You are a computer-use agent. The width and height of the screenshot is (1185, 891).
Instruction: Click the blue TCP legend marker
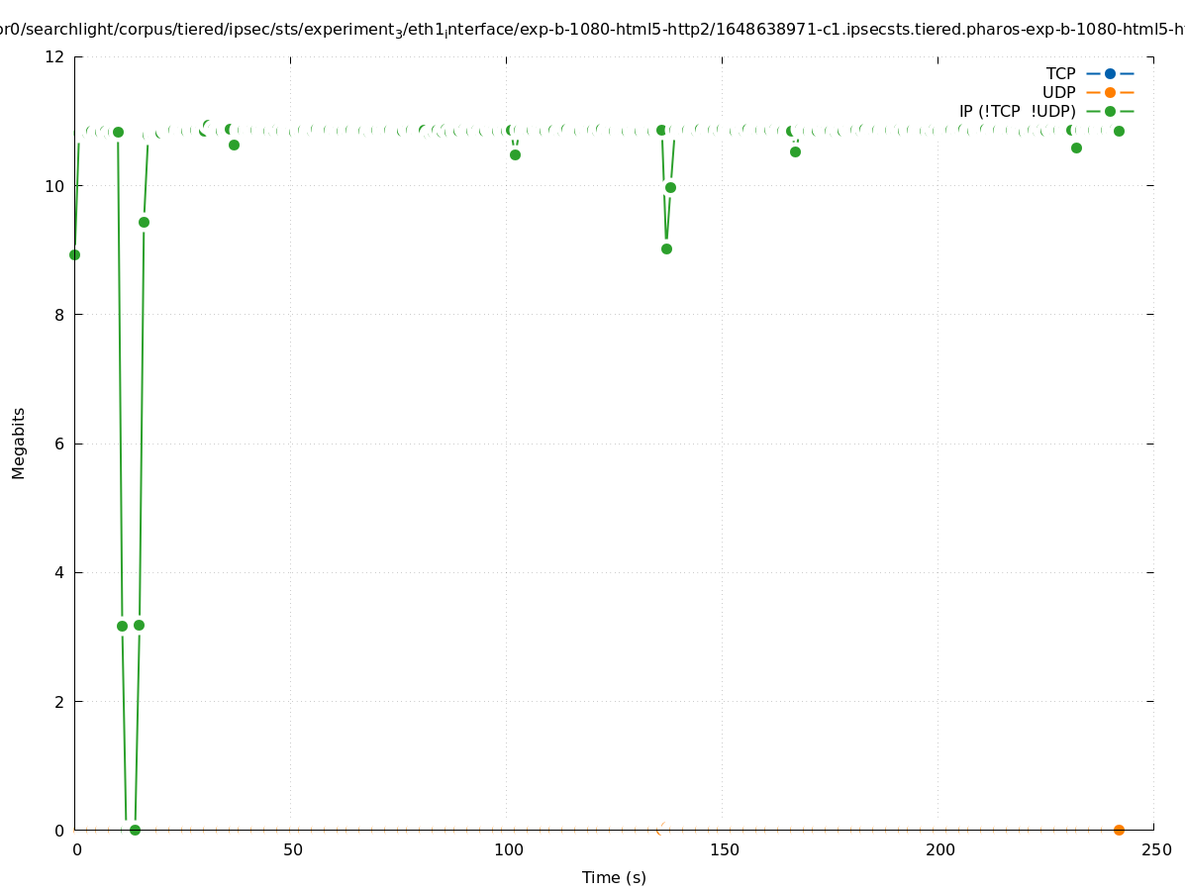[1110, 73]
